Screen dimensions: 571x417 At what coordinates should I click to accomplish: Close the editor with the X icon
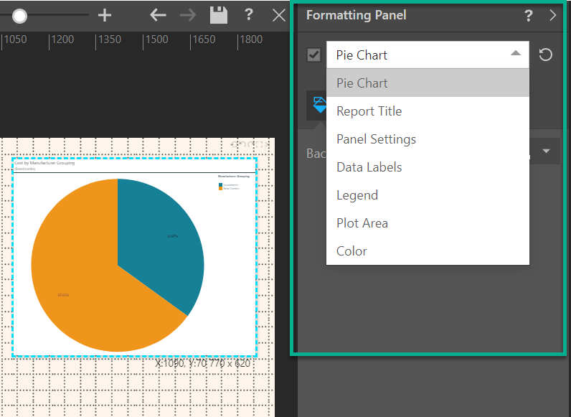tap(279, 15)
